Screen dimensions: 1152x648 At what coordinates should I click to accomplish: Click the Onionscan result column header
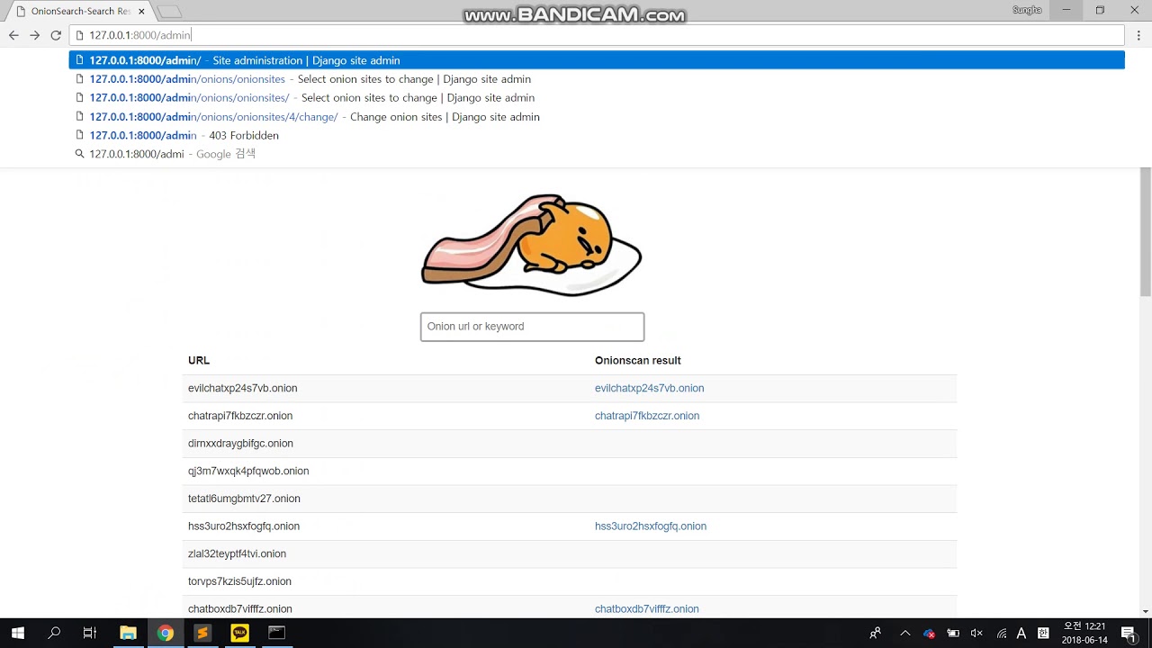pos(638,360)
